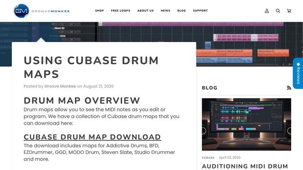Image resolution: width=303 pixels, height=170 pixels.
Task: Open the Reviews side tab
Action: click(x=298, y=73)
